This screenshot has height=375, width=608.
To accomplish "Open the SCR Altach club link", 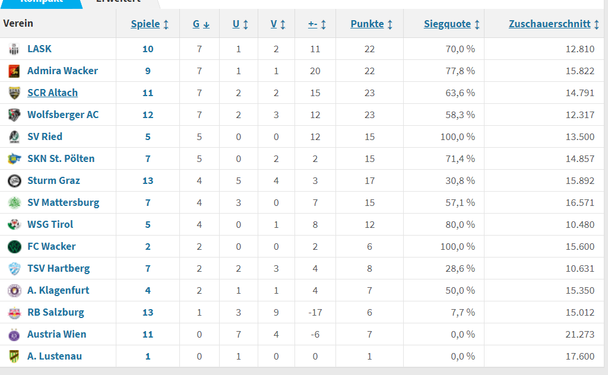I will (52, 93).
